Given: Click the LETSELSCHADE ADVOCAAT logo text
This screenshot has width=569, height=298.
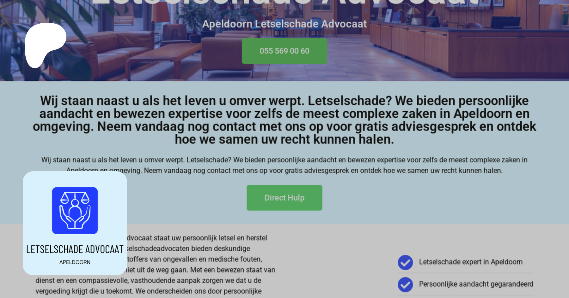Looking at the screenshot, I should coord(75,249).
